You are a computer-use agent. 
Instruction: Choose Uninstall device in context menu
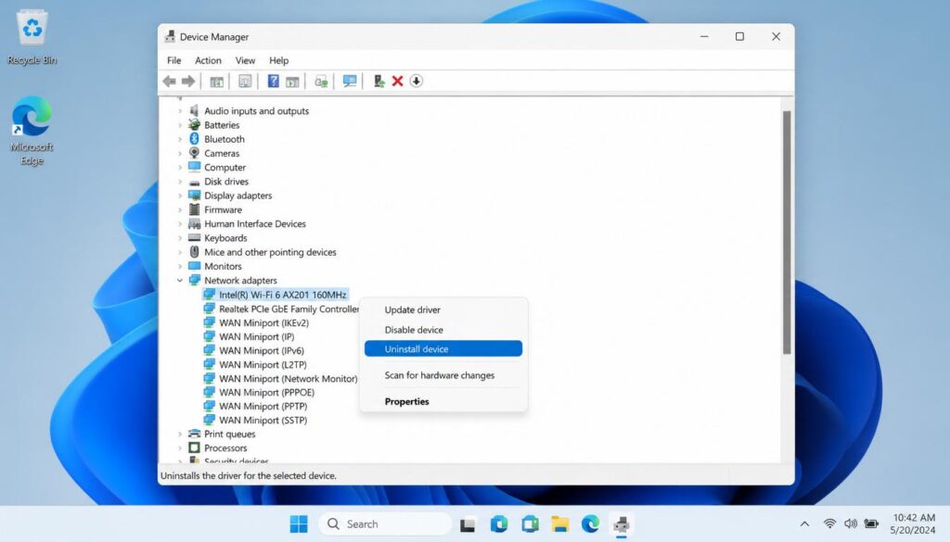443,349
